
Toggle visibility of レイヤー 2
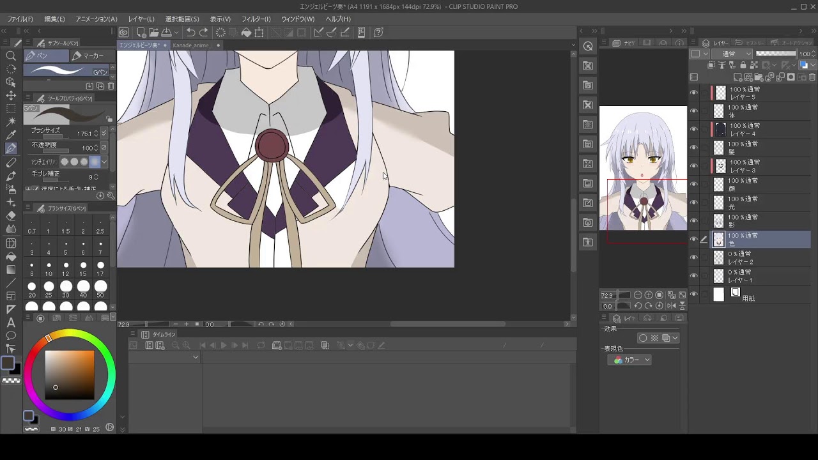pyautogui.click(x=694, y=258)
